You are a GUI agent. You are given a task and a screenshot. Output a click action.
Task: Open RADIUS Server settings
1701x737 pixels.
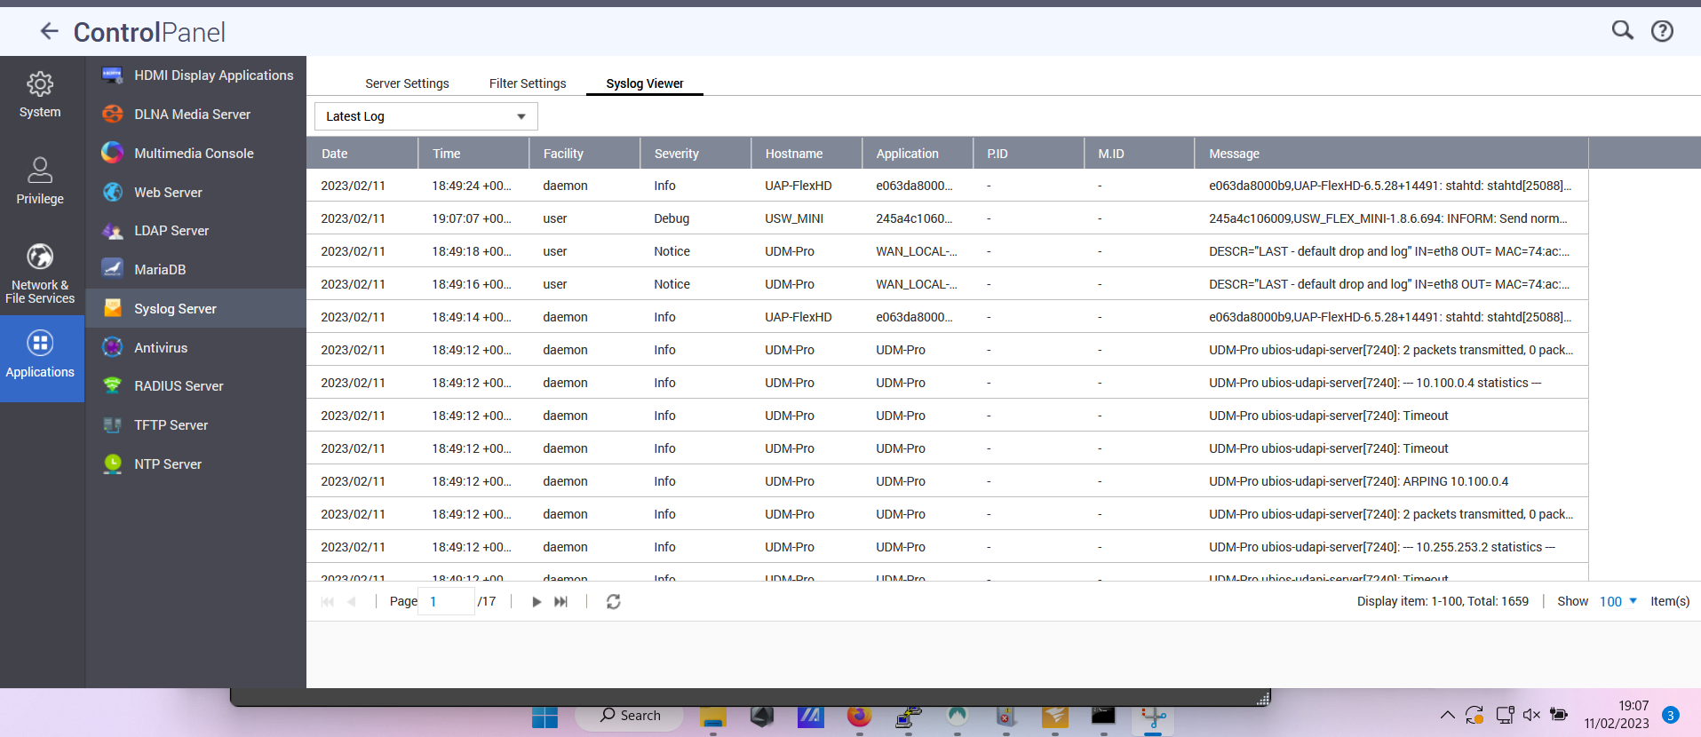pyautogui.click(x=179, y=386)
